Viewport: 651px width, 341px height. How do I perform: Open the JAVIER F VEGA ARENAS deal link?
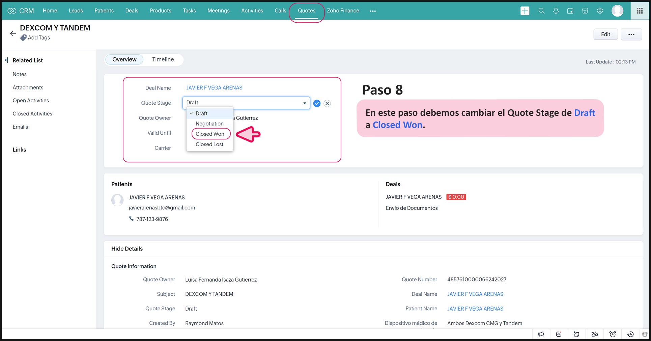point(214,88)
